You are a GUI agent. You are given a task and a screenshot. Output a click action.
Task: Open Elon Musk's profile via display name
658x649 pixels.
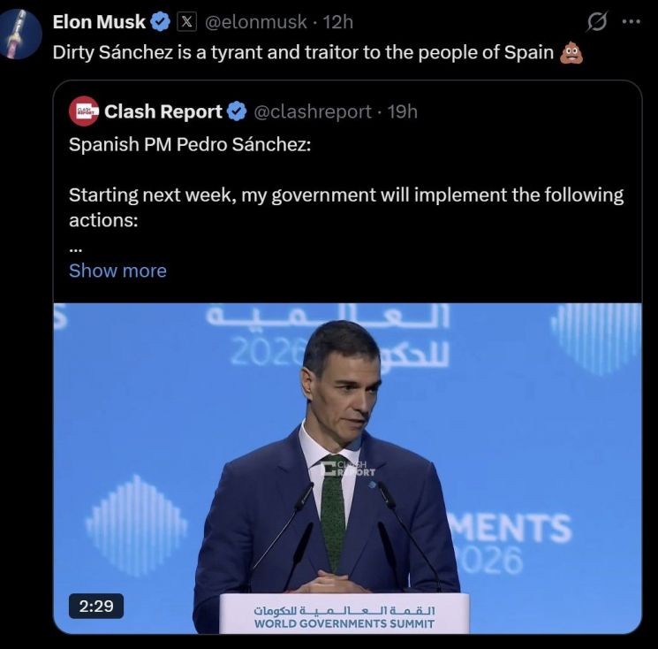pyautogui.click(x=99, y=22)
